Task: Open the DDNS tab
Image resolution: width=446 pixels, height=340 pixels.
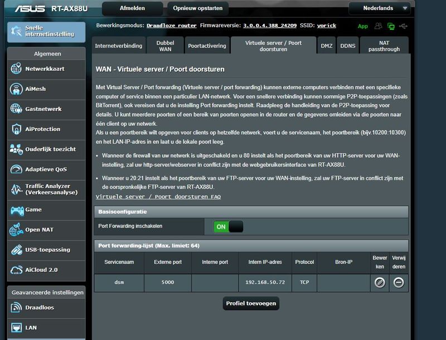Action: (x=347, y=46)
